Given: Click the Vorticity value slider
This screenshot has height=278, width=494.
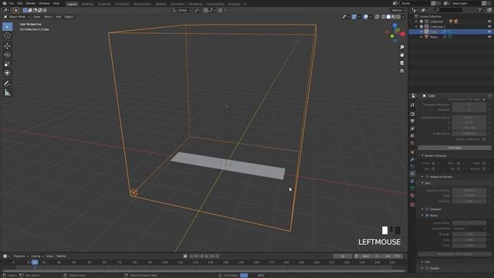Looking at the screenshot, I should tap(469, 201).
